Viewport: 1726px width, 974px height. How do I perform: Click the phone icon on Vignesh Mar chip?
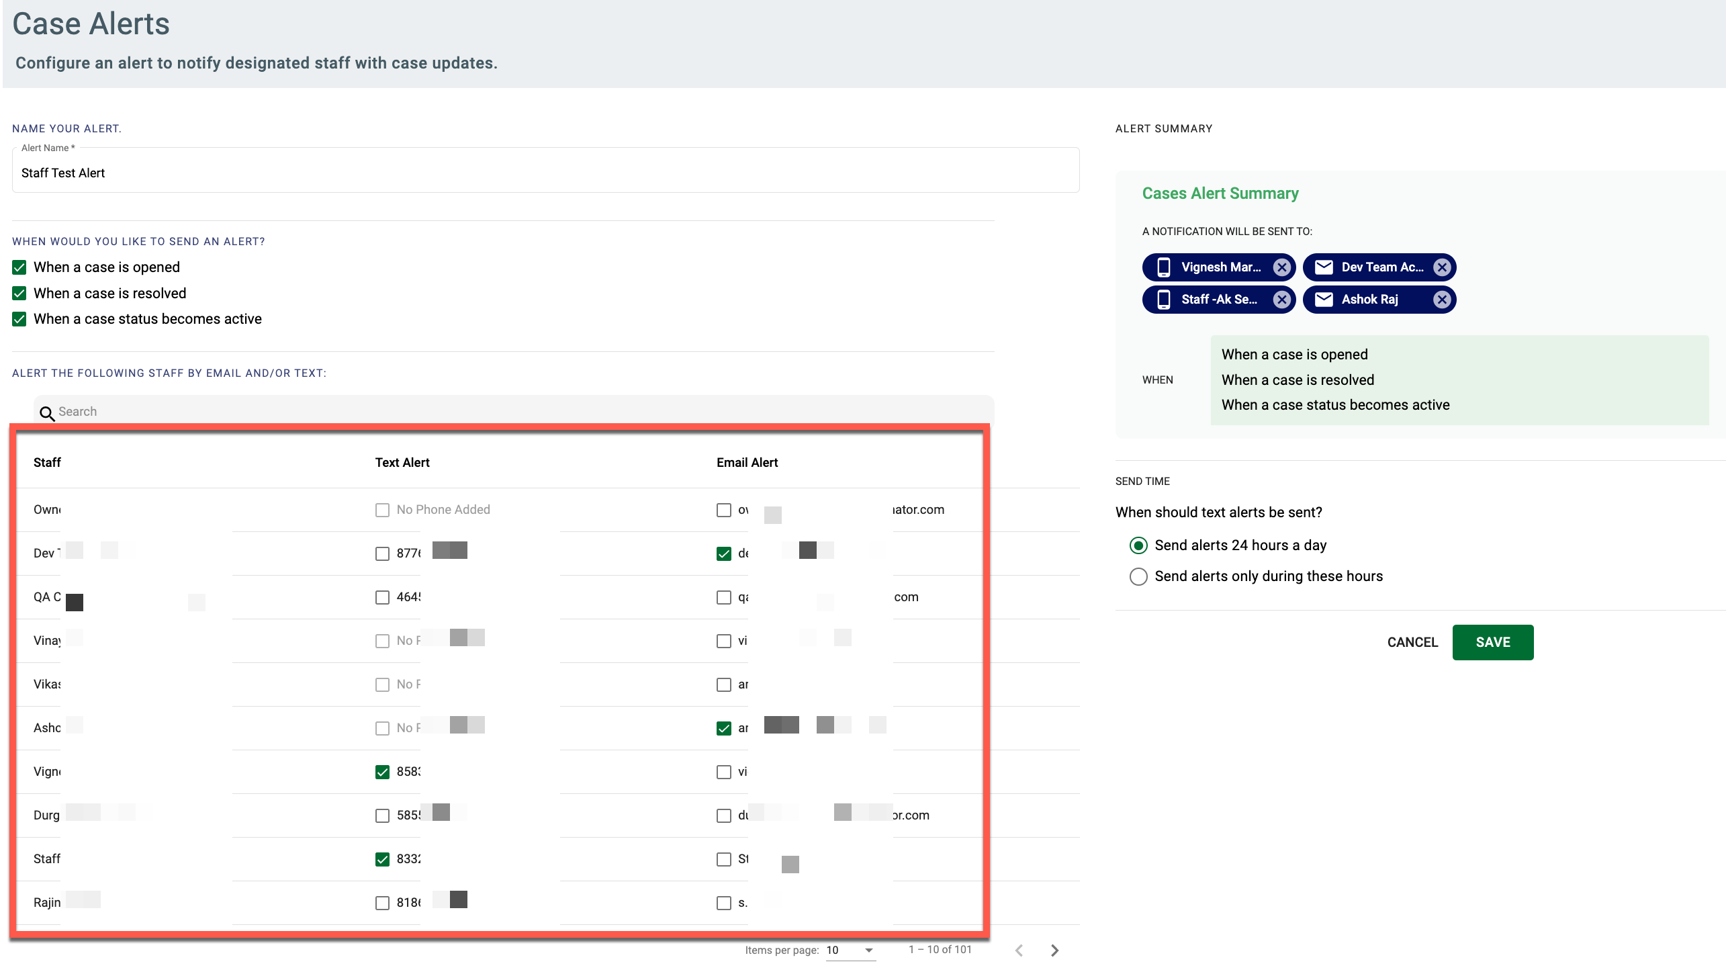pyautogui.click(x=1163, y=267)
